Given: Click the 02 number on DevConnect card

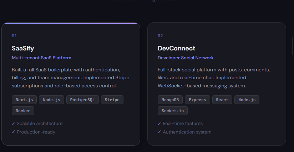Looking at the screenshot, I should [160, 36].
